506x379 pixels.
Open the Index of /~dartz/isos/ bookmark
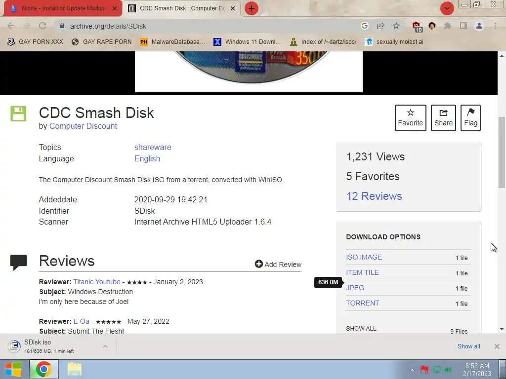(x=323, y=42)
